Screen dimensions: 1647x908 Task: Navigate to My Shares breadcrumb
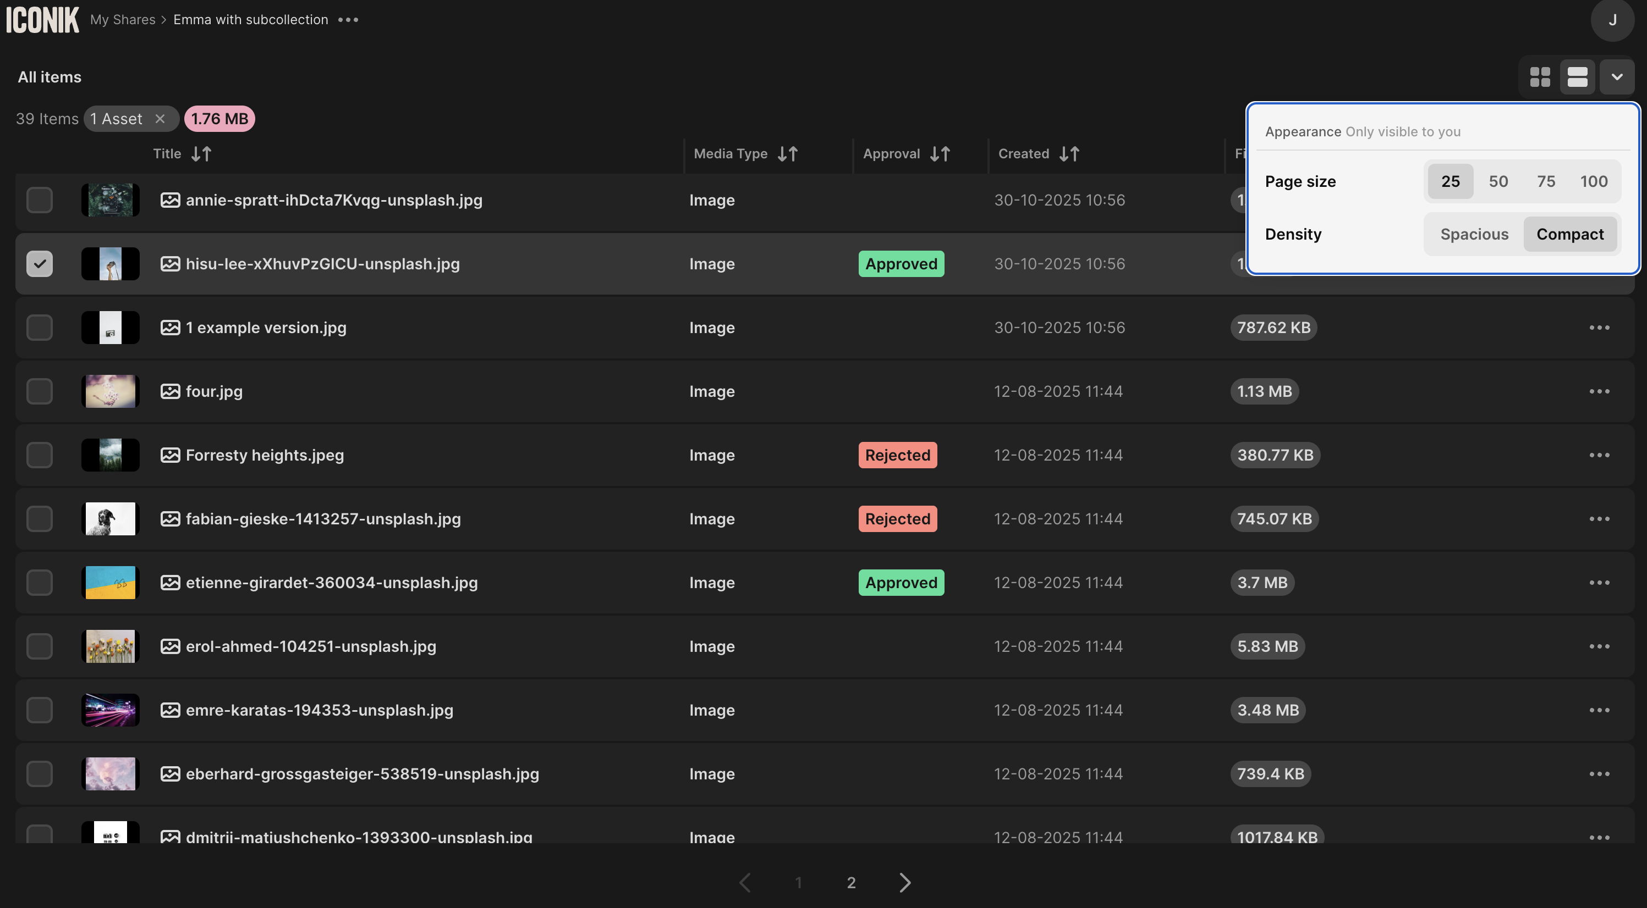pos(123,20)
